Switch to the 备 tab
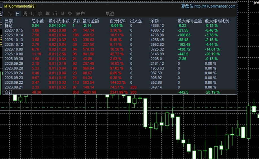Viewport: 259px width, 159px height. [x=70, y=14]
